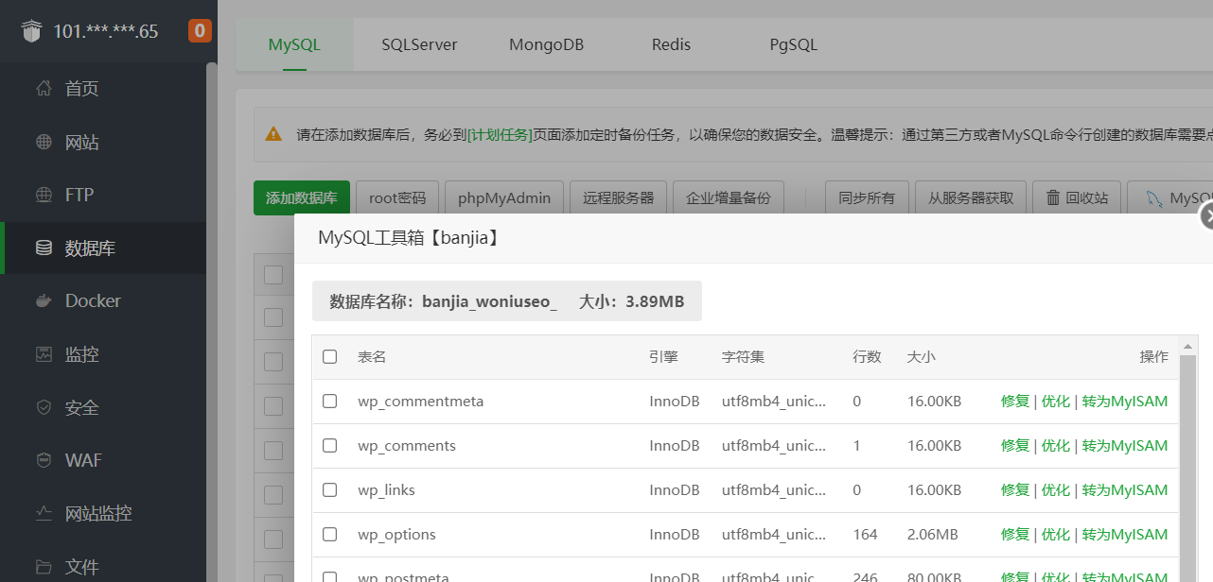Click the 监控 chart icon
Image resolution: width=1213 pixels, height=582 pixels.
tap(44, 354)
